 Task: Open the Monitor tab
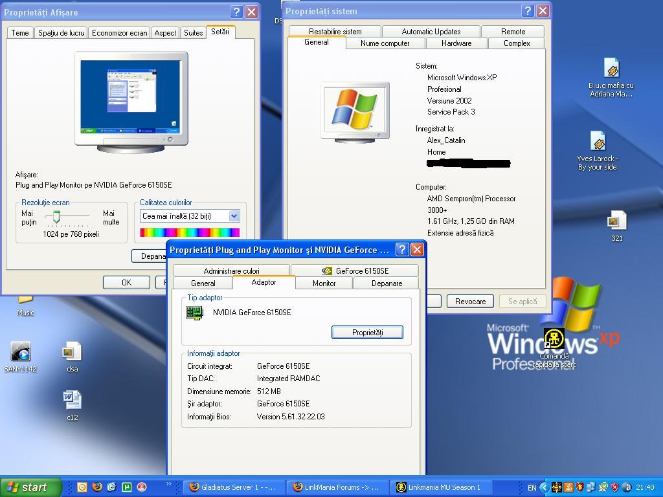pyautogui.click(x=324, y=283)
